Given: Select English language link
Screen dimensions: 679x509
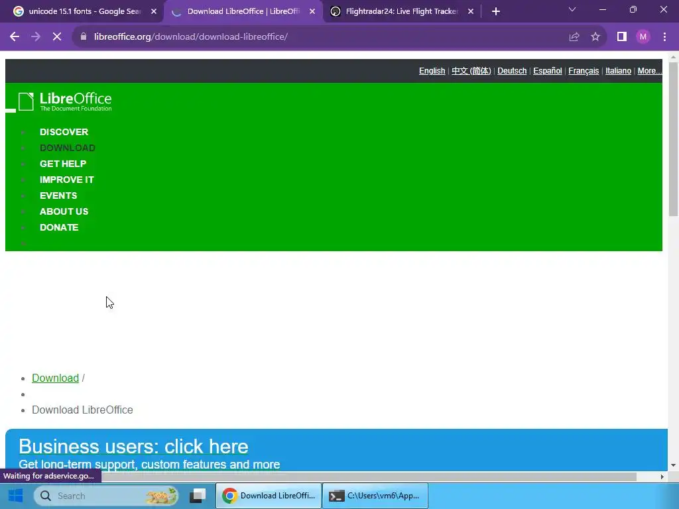Looking at the screenshot, I should point(432,71).
